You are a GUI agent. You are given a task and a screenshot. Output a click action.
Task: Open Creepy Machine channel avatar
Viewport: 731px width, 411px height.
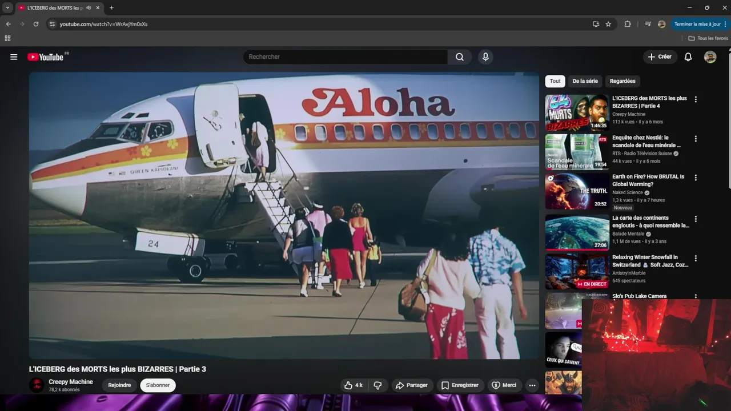[x=37, y=385]
